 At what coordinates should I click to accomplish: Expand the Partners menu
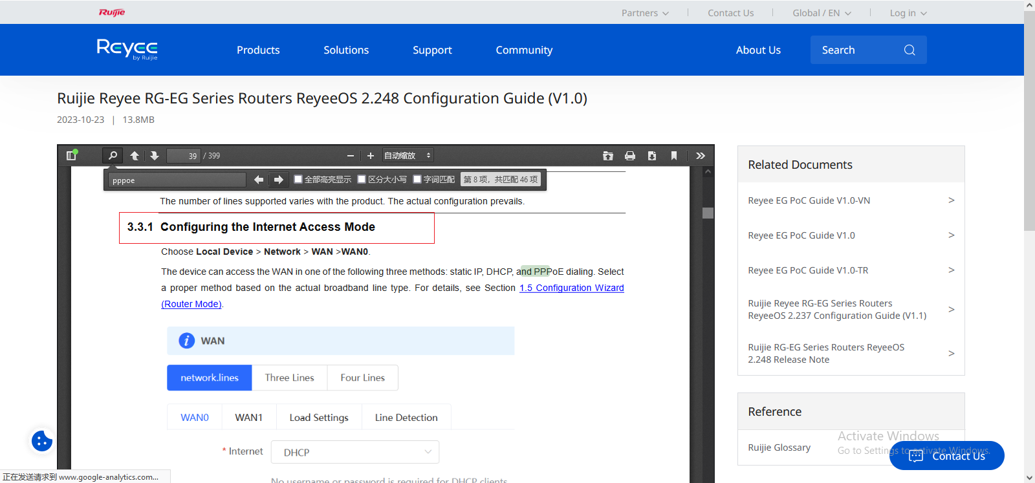pyautogui.click(x=645, y=13)
